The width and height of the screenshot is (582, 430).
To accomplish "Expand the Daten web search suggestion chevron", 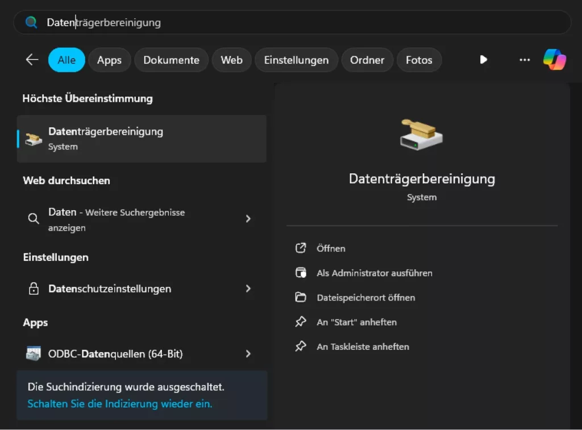I will pyautogui.click(x=248, y=218).
